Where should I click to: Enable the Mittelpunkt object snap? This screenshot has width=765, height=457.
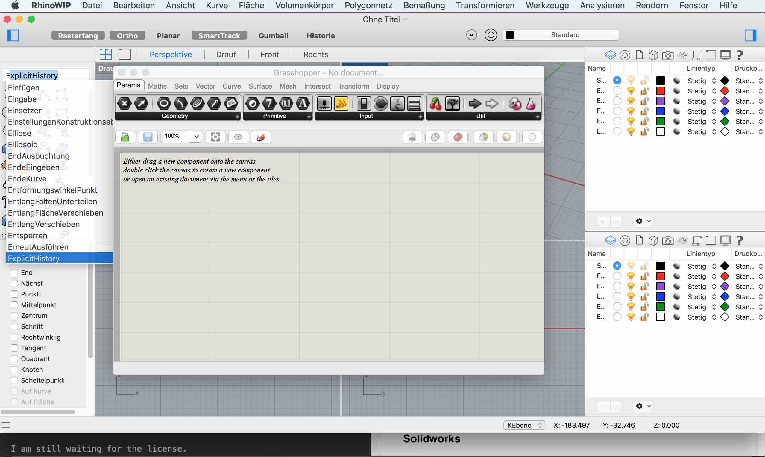point(14,305)
